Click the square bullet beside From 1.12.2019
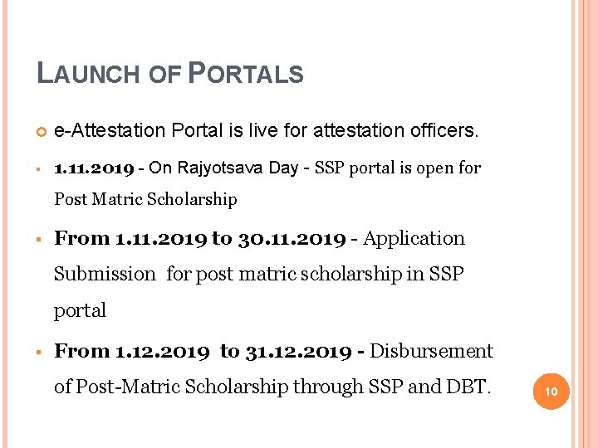Viewport: 598px width, 448px height. pos(38,352)
